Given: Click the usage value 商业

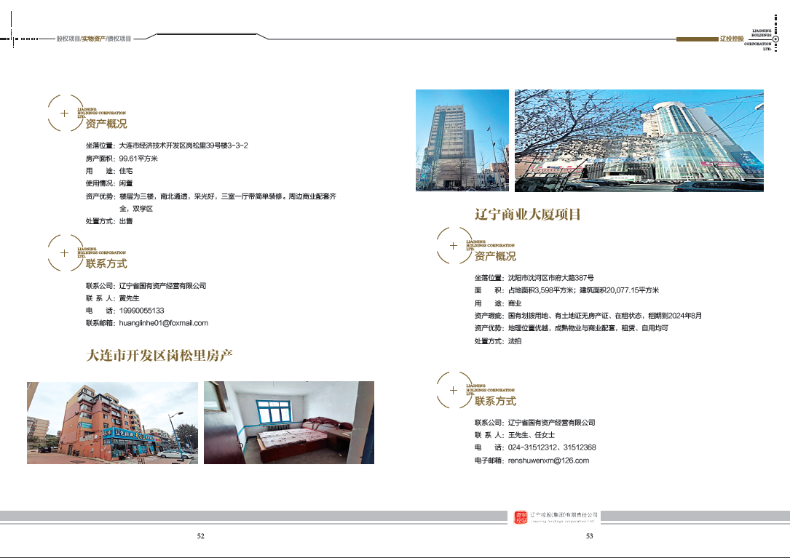Looking at the screenshot, I should click(x=515, y=303).
